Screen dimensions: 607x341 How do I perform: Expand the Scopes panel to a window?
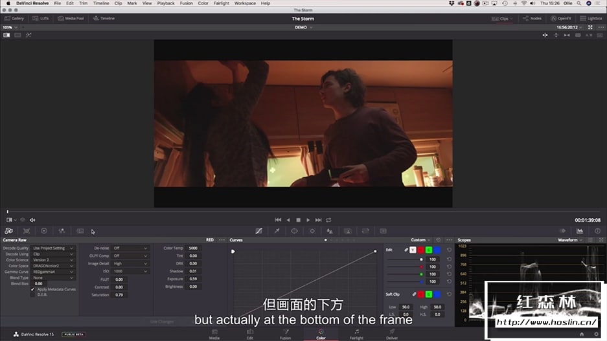601,240
